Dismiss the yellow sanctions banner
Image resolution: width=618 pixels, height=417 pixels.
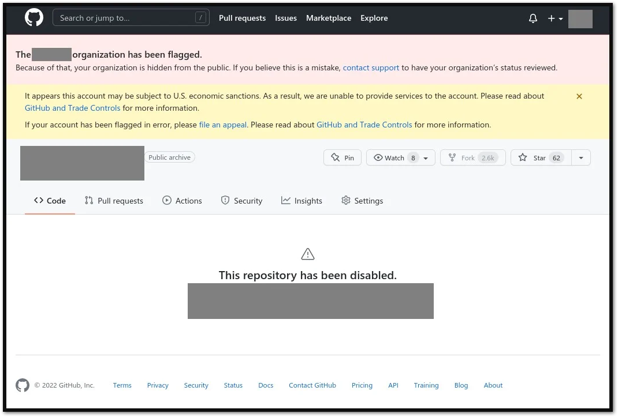579,96
